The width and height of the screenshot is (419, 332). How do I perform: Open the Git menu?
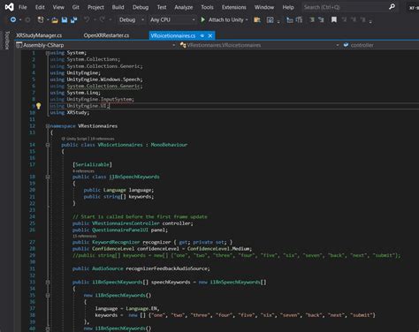pyautogui.click(x=76, y=7)
